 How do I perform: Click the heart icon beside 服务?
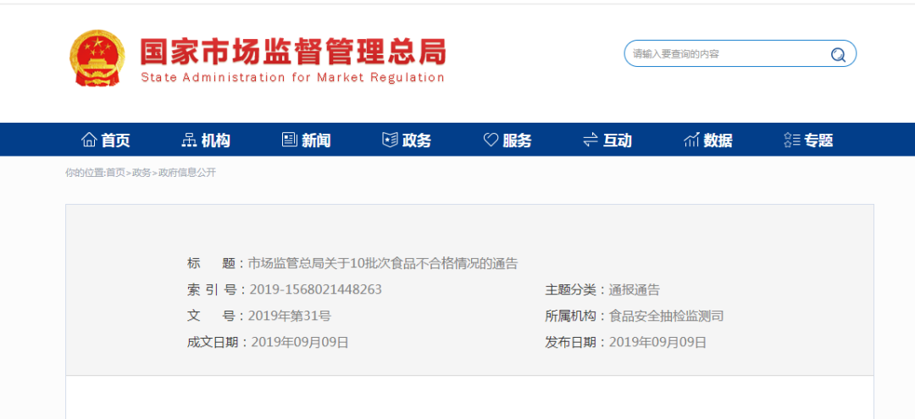491,140
